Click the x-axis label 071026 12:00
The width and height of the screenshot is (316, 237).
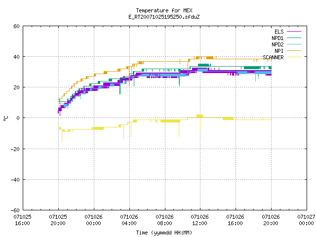pyautogui.click(x=199, y=220)
